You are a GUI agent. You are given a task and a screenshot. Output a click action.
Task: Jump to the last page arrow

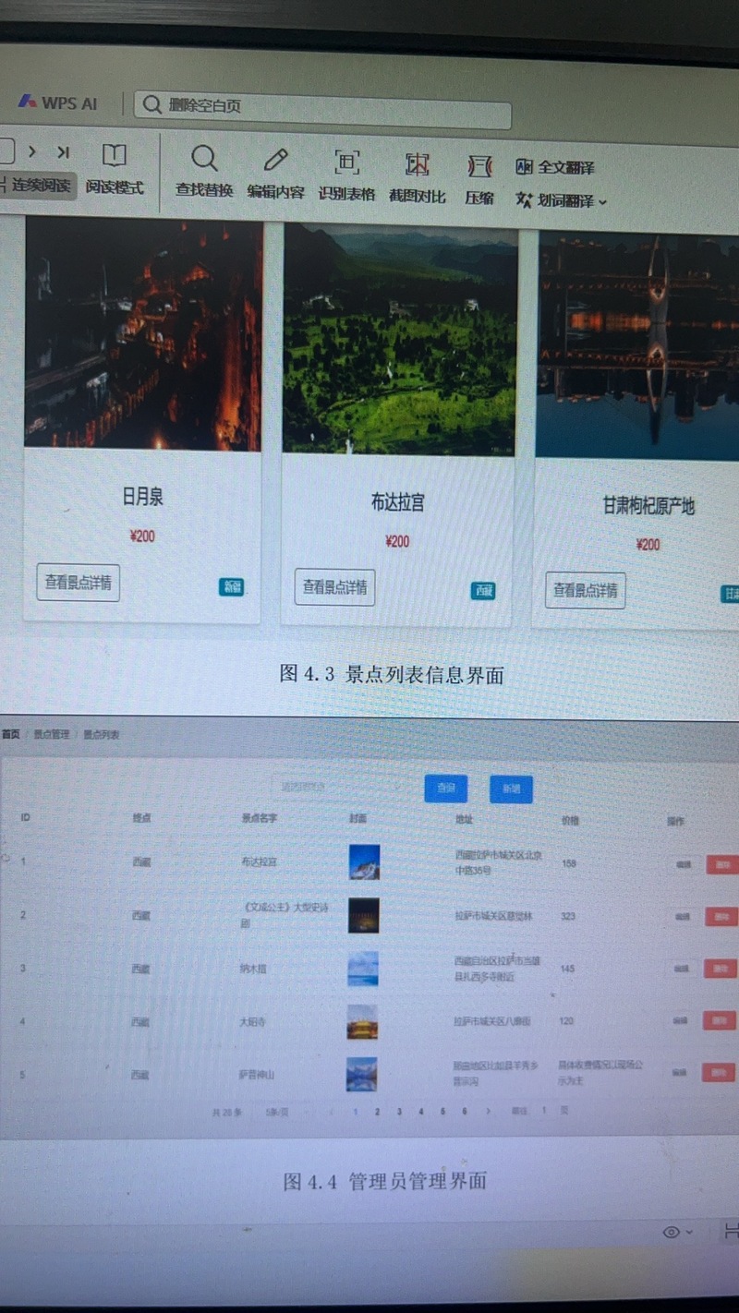point(63,151)
